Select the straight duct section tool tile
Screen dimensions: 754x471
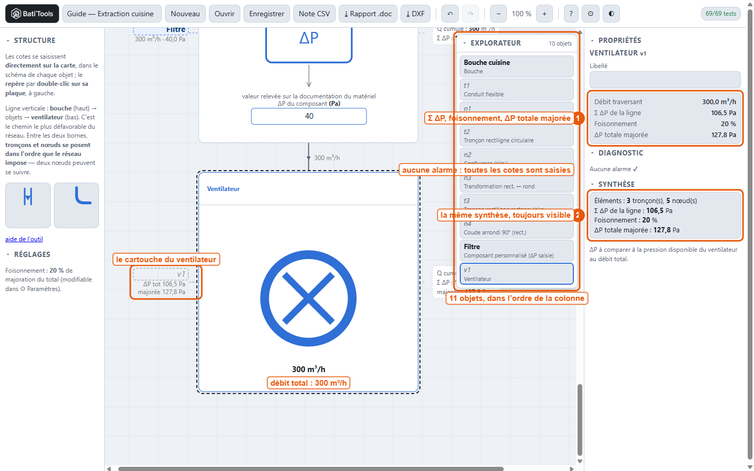28,205
